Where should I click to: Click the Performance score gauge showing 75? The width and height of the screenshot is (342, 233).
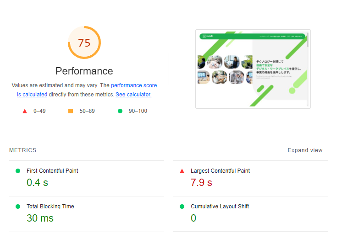84,43
